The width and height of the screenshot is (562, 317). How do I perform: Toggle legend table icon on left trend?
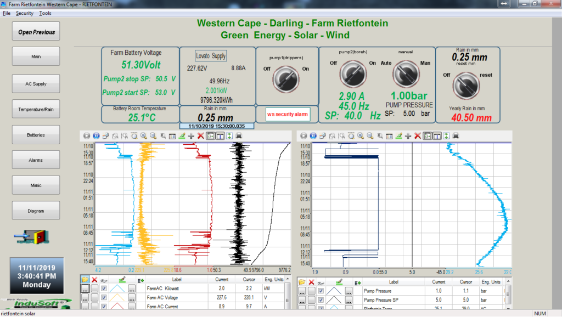pos(172,136)
